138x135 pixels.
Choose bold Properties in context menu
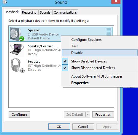pyautogui.click(x=100, y=83)
